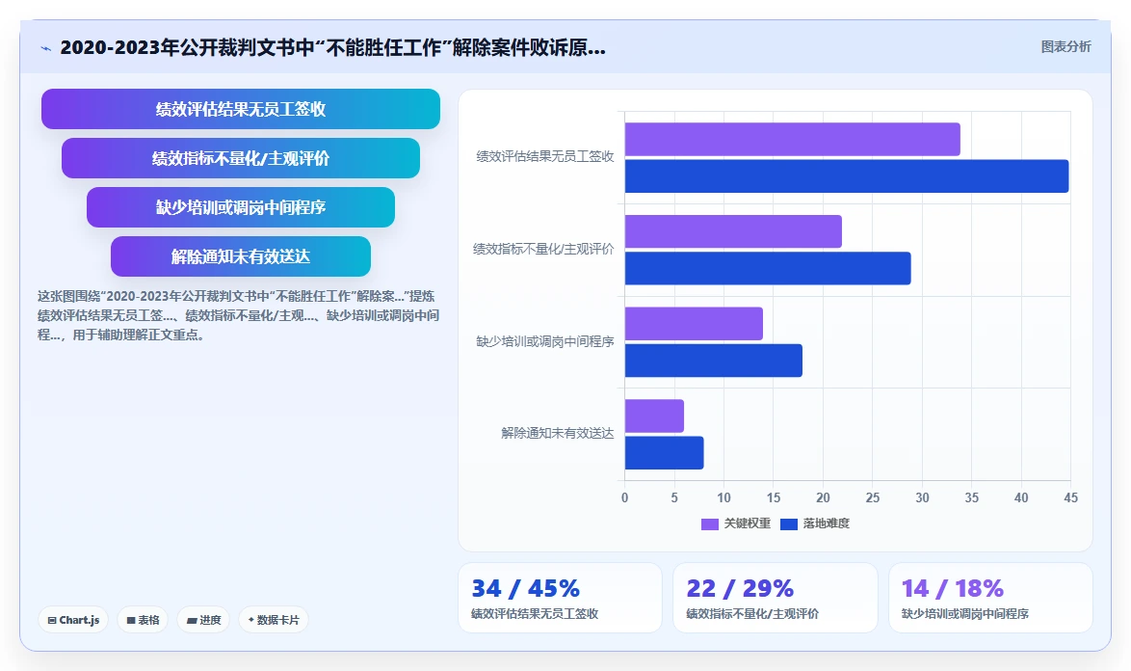Click the purple bar for 绩效指标不量化/主观评价
Image resolution: width=1131 pixels, height=671 pixels.
[733, 231]
